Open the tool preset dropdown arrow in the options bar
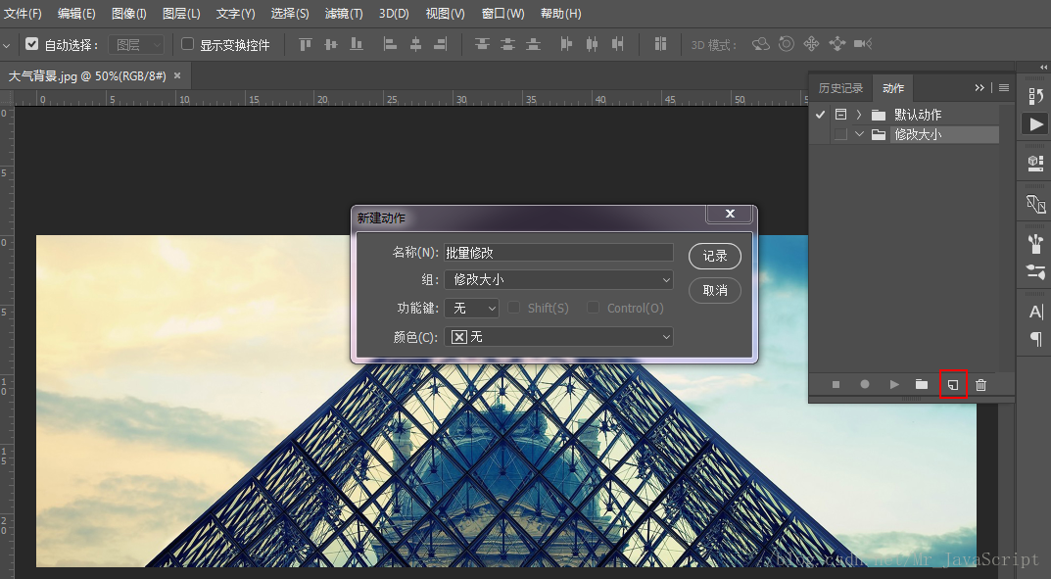This screenshot has height=579, width=1051. (x=7, y=46)
